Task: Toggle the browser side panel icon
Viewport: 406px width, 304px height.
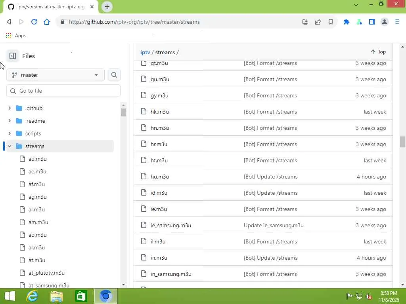Action: 372,22
